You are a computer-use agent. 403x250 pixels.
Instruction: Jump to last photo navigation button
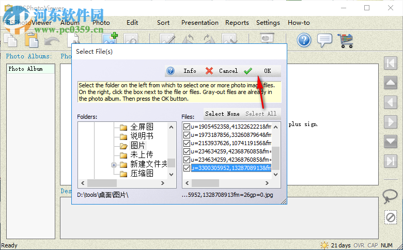coord(391,161)
